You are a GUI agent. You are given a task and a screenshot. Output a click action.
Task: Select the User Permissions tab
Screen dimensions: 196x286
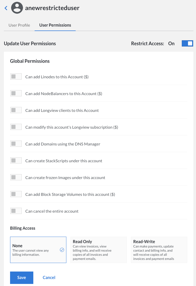tap(55, 25)
